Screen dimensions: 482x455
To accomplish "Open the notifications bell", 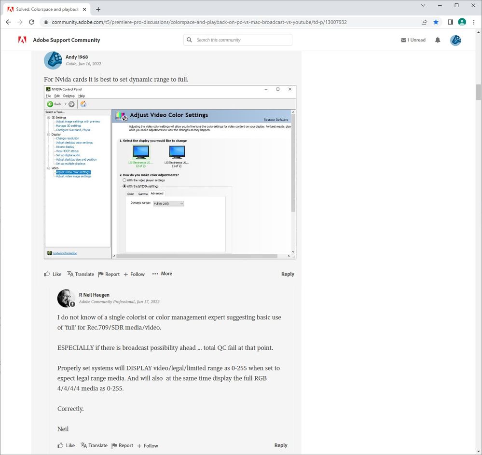I will (x=438, y=40).
